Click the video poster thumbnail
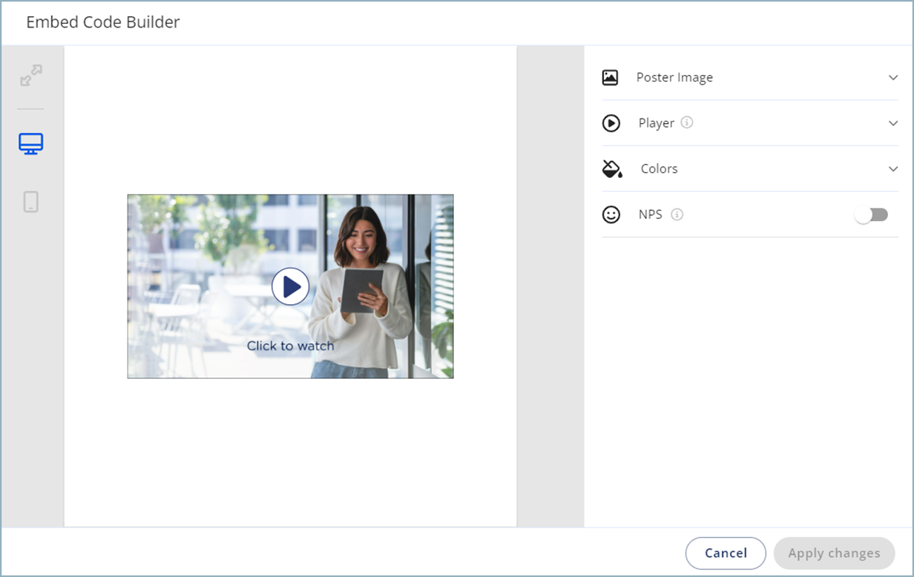Image resolution: width=914 pixels, height=577 pixels. click(290, 286)
